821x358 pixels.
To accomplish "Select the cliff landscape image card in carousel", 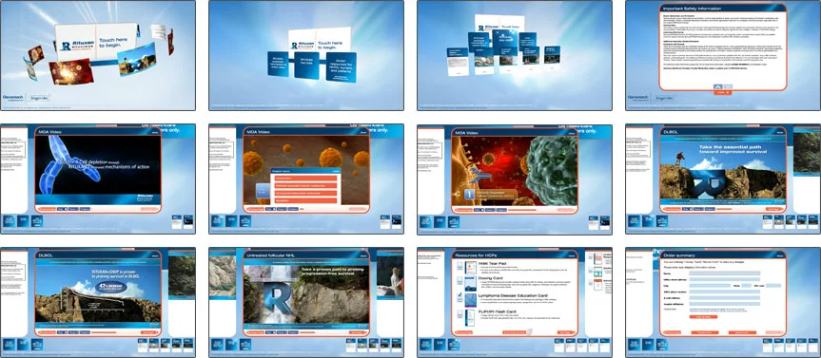I will 136,59.
